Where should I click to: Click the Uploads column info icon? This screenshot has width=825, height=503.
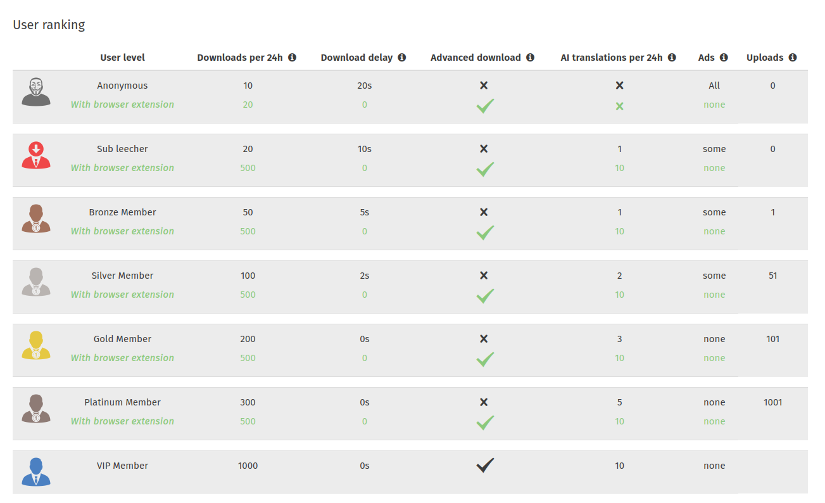pyautogui.click(x=793, y=57)
